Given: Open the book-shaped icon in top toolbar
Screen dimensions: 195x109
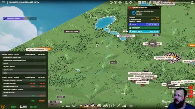Looking at the screenshot, I should [144, 2].
